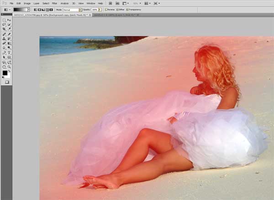Viewport: 274px width, 200px height.
Task: Select the Dodge tool
Action: point(9,47)
